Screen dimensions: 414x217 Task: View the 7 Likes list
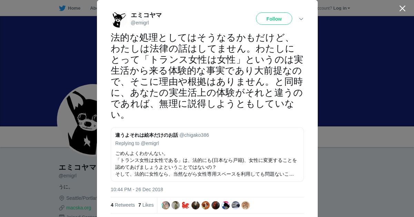point(146,205)
